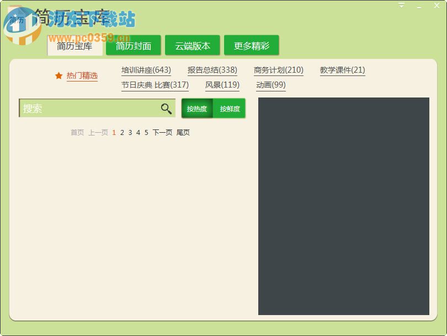This screenshot has height=336, width=447.
Task: Open the 商务计划(210) category
Action: (279, 70)
